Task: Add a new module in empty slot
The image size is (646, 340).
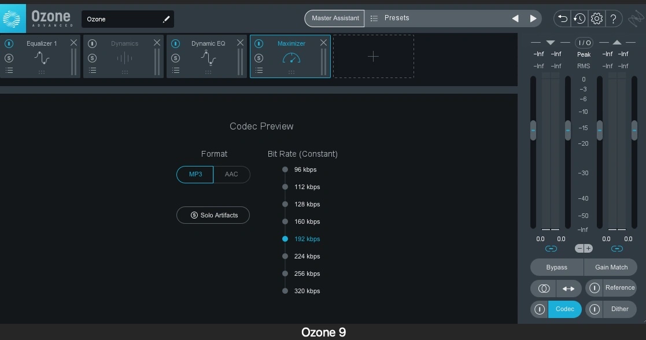Action: coord(373,56)
